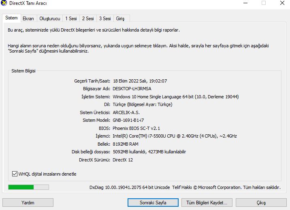Toggle WHQL dijital imzalarını denetle checkbox
The height and width of the screenshot is (210, 290).
[15, 174]
